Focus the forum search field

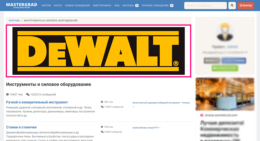pyautogui.click(x=205, y=5)
